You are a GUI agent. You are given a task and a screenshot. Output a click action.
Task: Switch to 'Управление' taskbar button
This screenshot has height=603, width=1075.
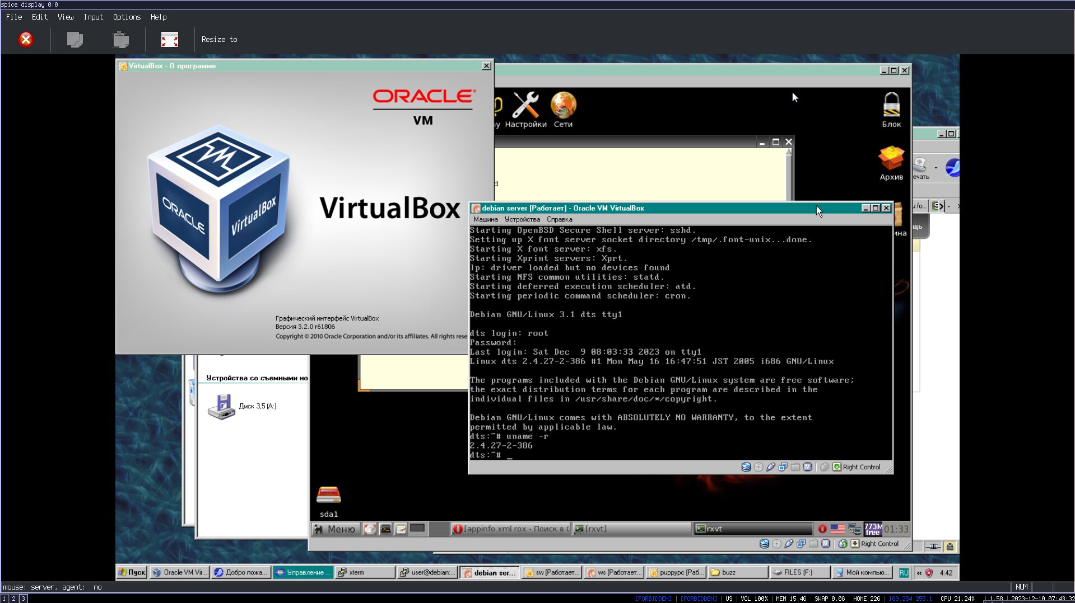coord(303,573)
